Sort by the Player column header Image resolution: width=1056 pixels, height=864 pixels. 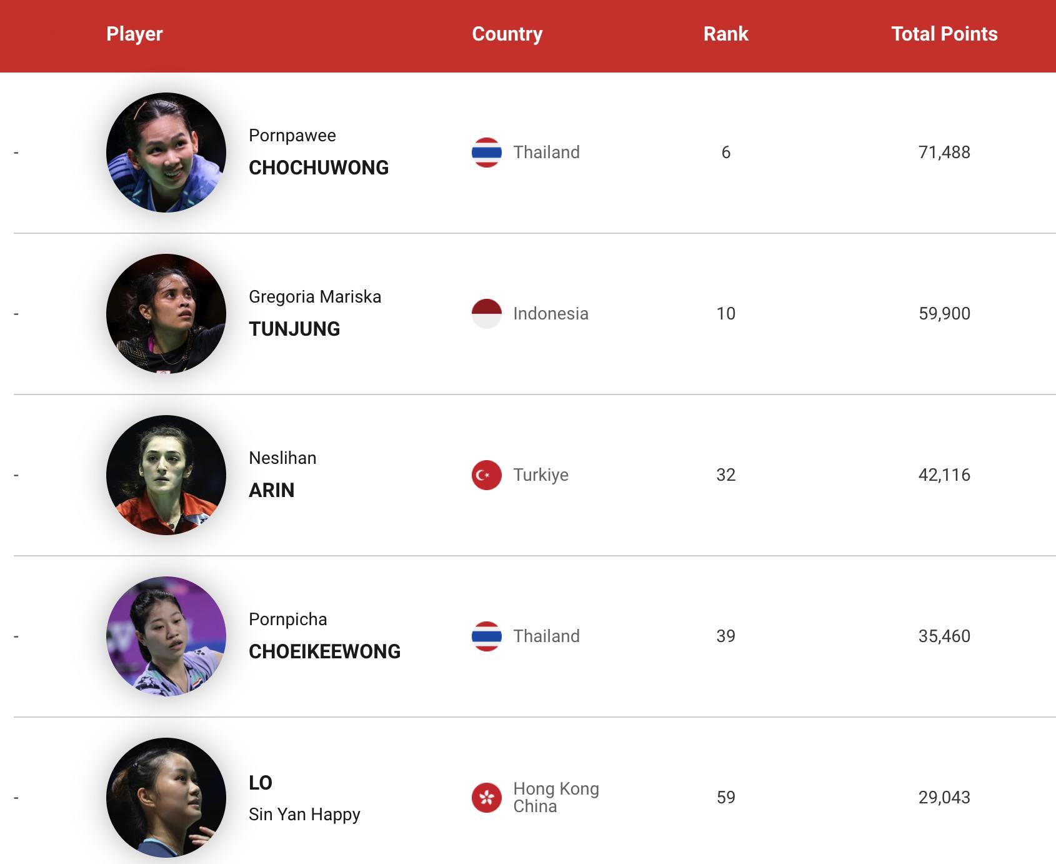tap(134, 34)
